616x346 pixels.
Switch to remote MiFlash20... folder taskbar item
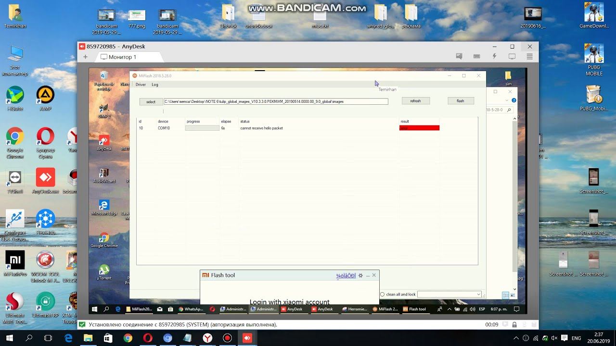click(x=139, y=309)
